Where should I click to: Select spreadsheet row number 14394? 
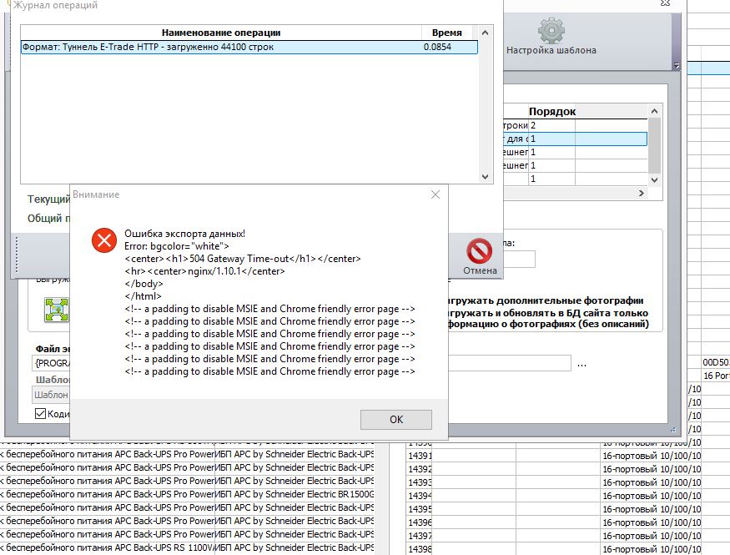(x=420, y=496)
